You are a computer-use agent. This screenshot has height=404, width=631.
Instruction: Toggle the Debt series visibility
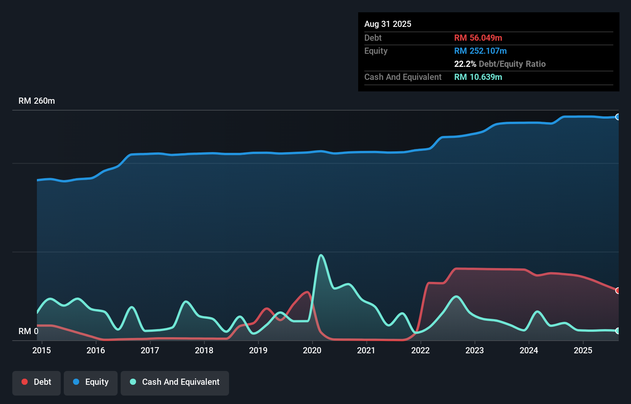point(37,382)
